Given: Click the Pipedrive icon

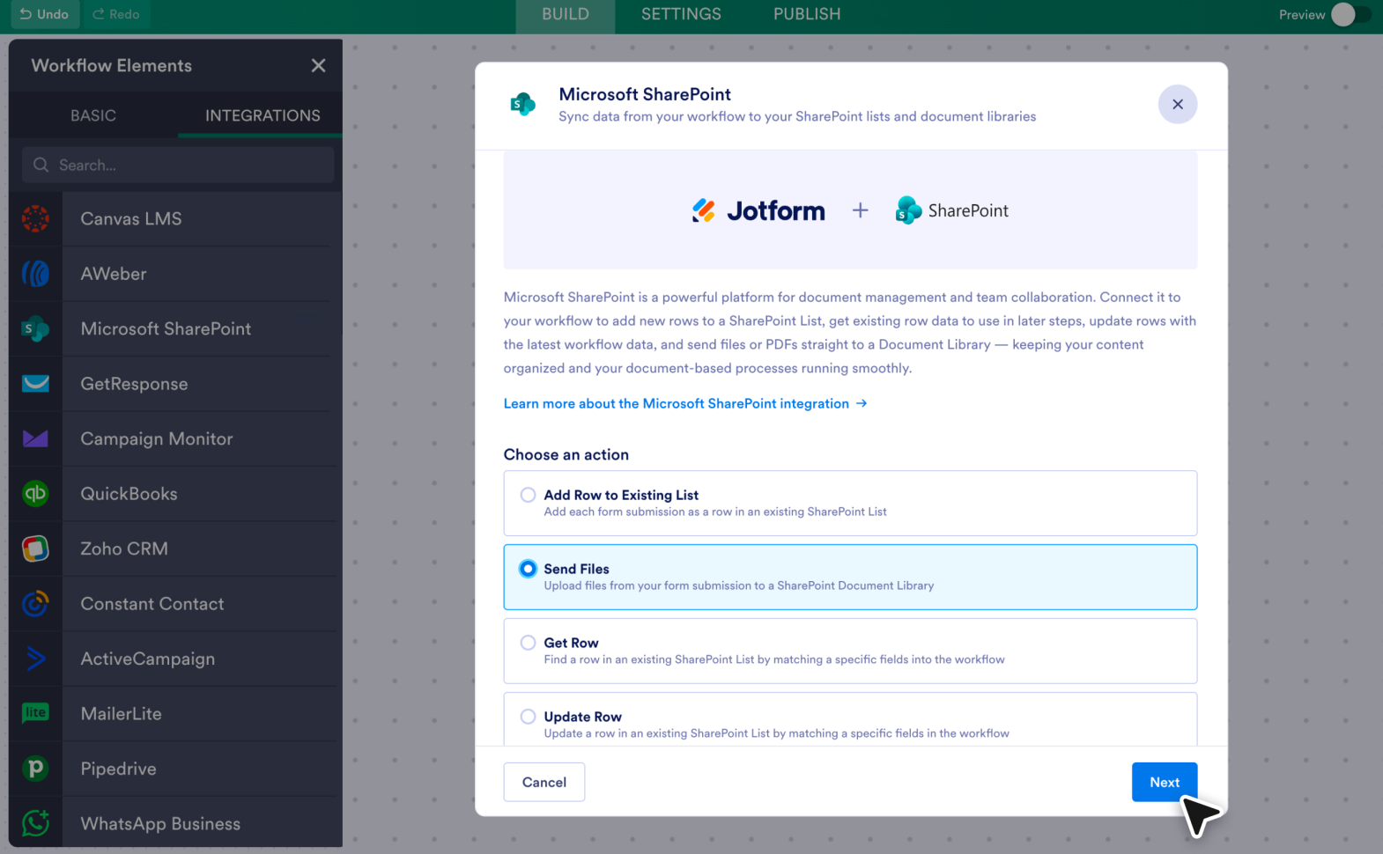Looking at the screenshot, I should pyautogui.click(x=35, y=769).
